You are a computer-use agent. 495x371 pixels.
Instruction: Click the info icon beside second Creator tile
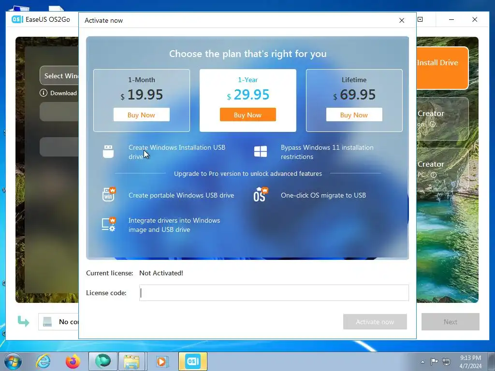pyautogui.click(x=434, y=175)
